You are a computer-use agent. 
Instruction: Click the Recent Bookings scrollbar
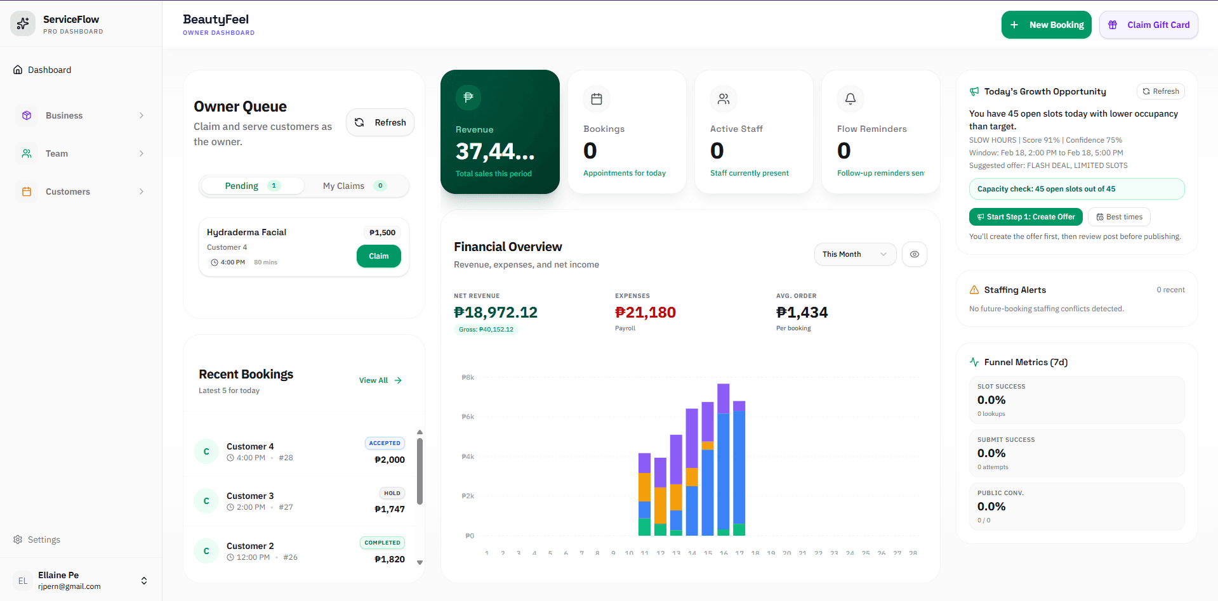pyautogui.click(x=420, y=469)
